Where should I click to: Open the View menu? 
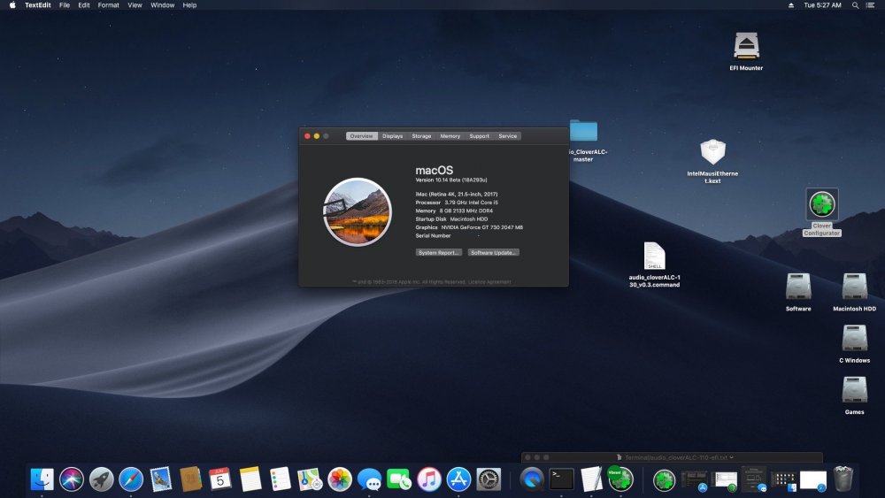click(x=135, y=5)
